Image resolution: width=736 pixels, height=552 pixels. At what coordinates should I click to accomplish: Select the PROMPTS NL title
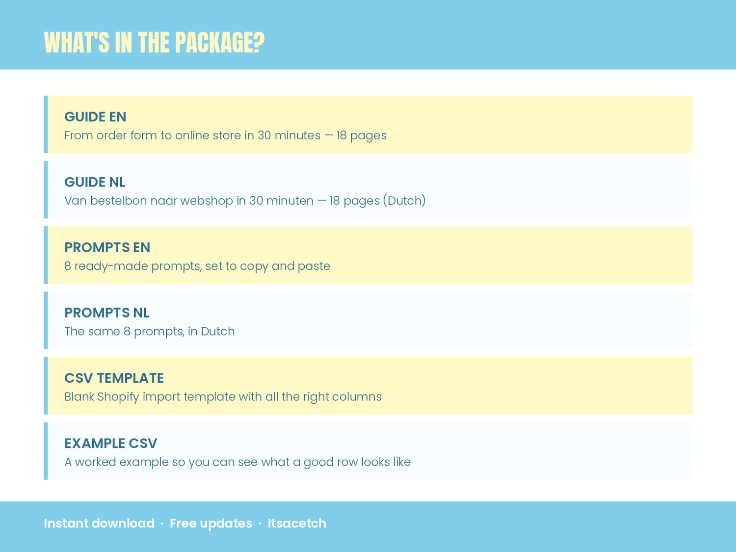[106, 313]
